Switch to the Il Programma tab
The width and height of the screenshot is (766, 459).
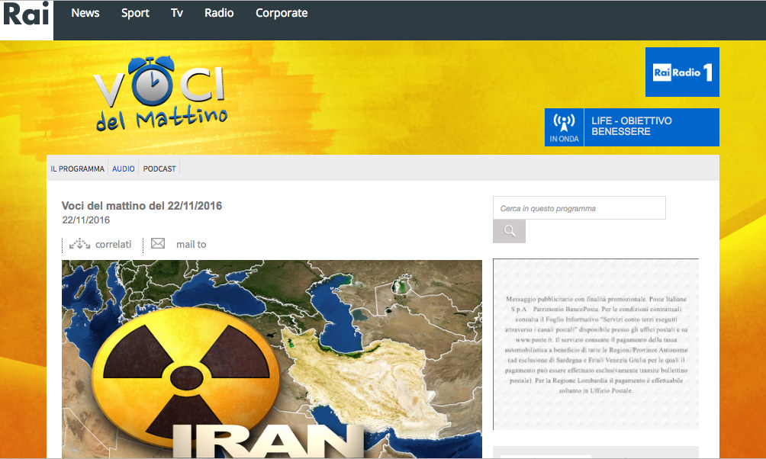(77, 169)
